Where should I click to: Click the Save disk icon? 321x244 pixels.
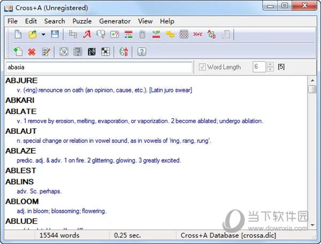(55, 35)
